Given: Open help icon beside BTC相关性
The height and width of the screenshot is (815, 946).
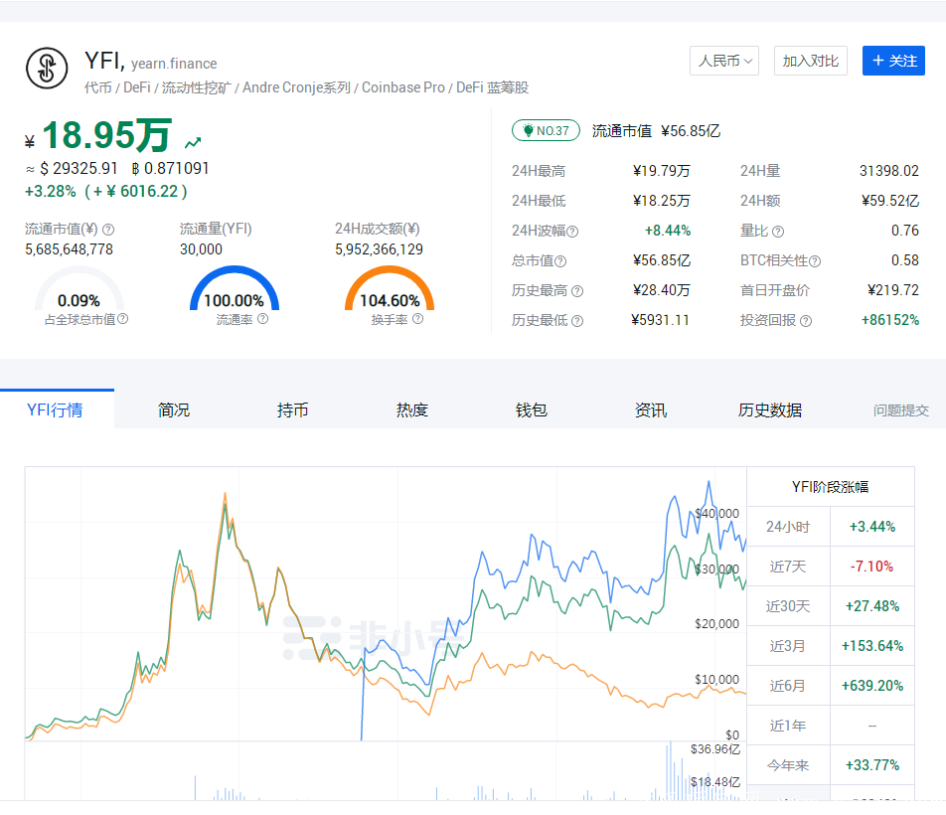Looking at the screenshot, I should [815, 261].
